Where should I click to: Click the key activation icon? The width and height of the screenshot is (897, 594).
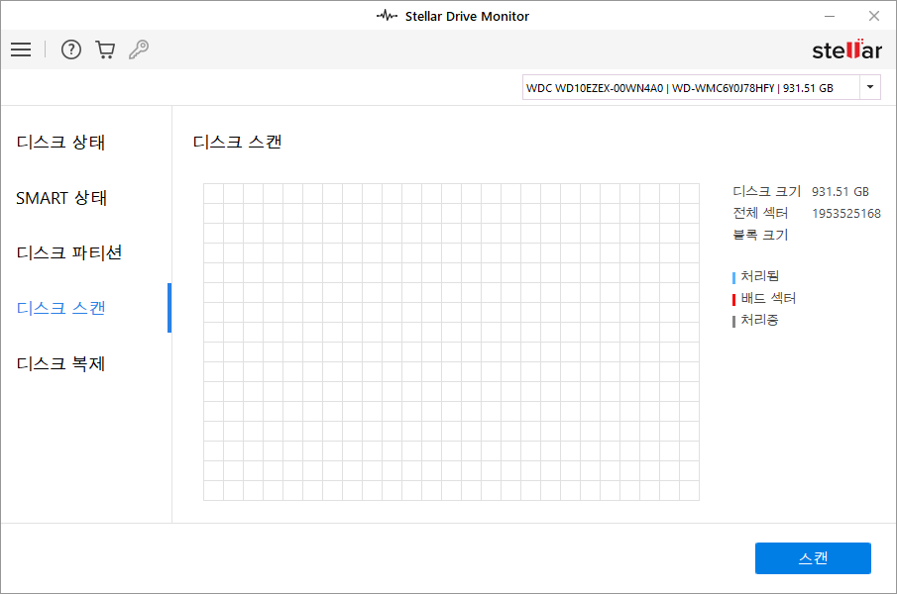click(139, 49)
